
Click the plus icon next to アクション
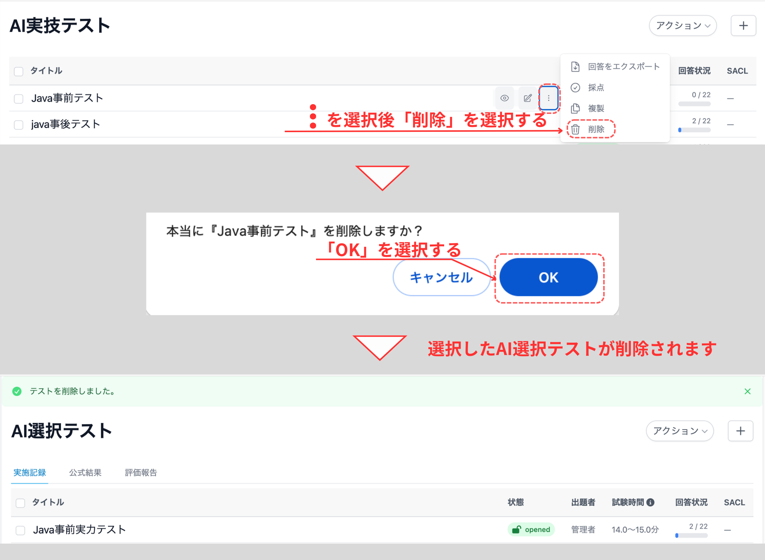(x=743, y=25)
